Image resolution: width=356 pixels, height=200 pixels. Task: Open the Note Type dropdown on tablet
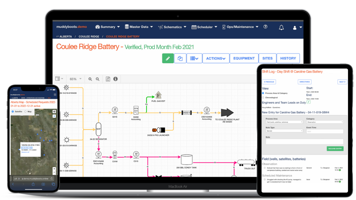click(x=284, y=131)
